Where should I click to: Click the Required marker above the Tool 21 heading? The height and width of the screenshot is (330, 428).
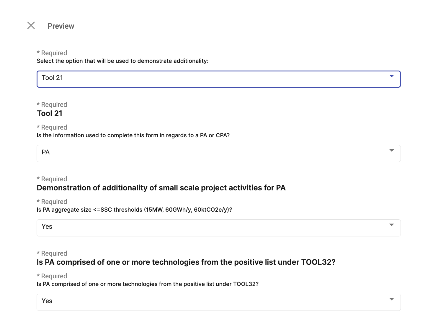(52, 104)
